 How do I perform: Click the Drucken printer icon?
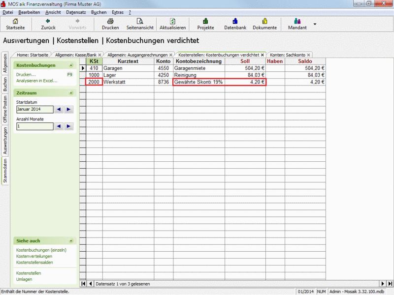(110, 21)
